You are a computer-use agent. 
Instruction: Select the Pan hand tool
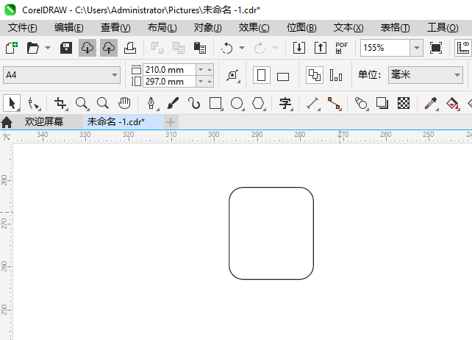point(124,103)
